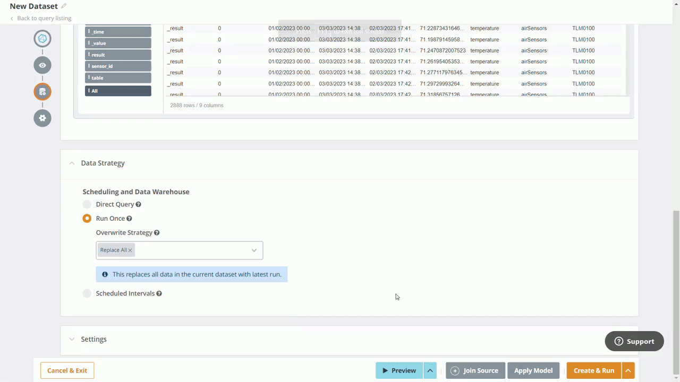Click Apply Model
The height and width of the screenshot is (382, 680).
click(x=533, y=370)
